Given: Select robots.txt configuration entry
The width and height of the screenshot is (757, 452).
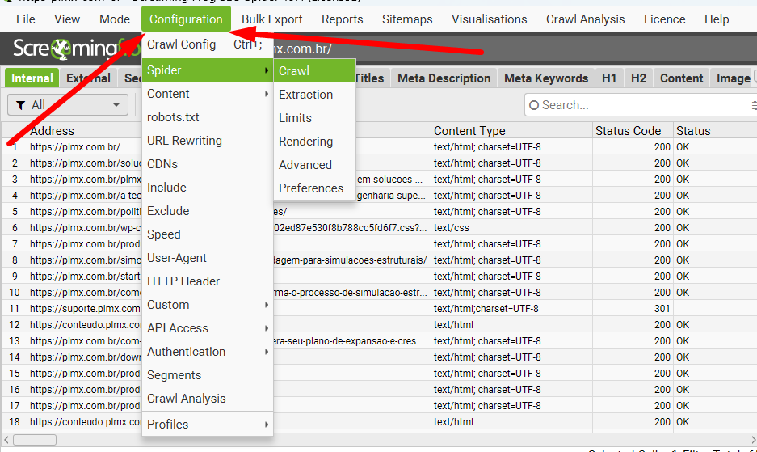Looking at the screenshot, I should click(x=207, y=117).
